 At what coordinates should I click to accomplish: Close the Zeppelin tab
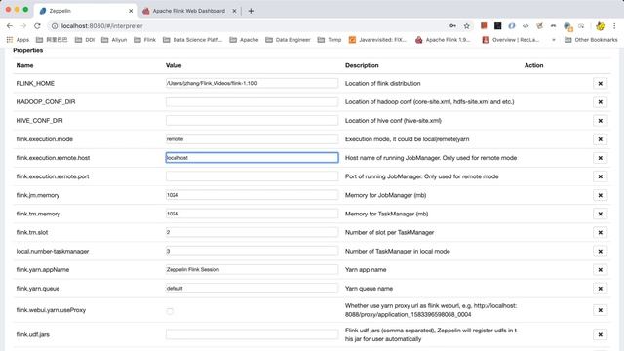tap(131, 11)
